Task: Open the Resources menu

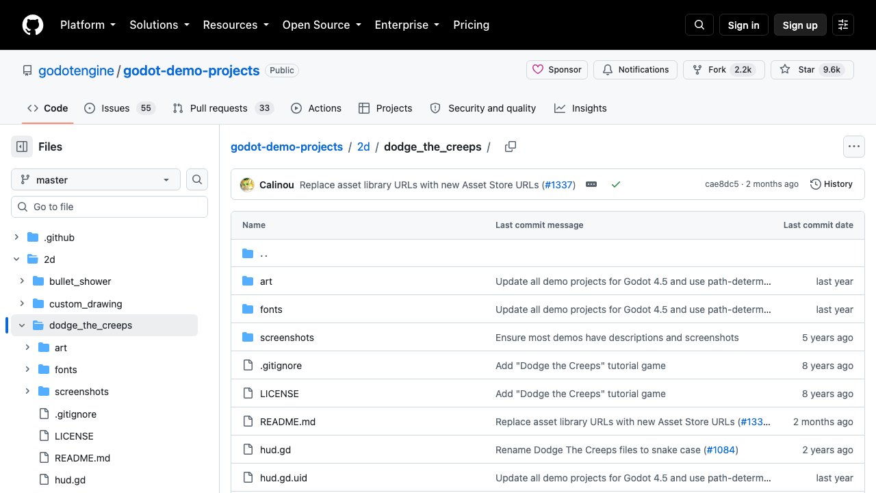Action: (235, 25)
